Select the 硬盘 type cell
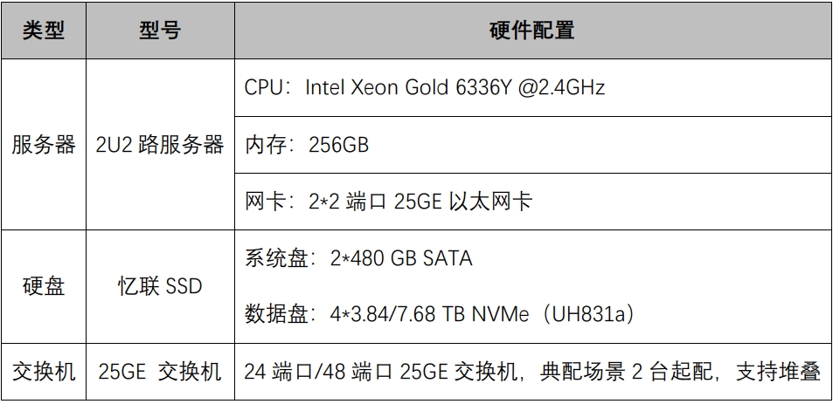The width and height of the screenshot is (833, 404). 43,286
